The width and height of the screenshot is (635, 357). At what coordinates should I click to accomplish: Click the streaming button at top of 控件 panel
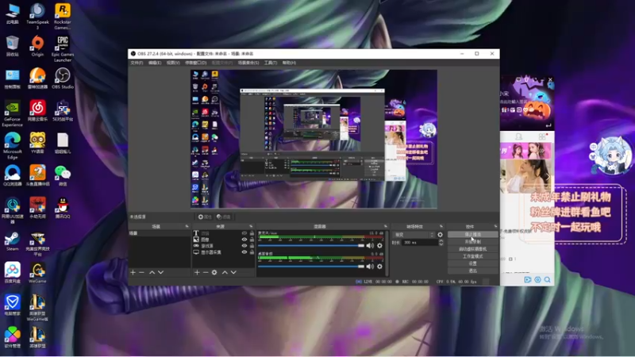[x=472, y=234]
